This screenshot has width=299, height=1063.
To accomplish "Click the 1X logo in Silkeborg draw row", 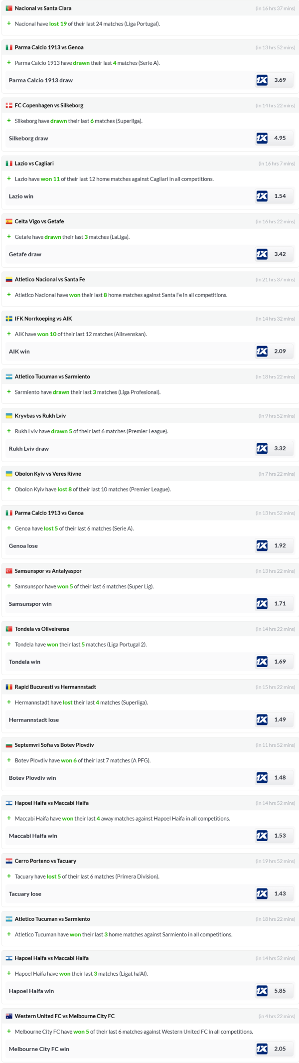I will (x=262, y=138).
